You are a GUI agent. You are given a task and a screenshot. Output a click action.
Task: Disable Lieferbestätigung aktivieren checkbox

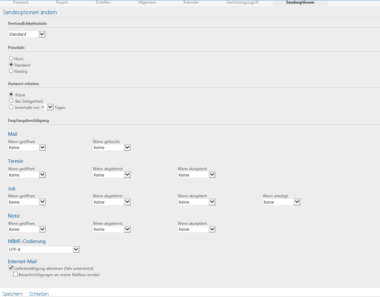[x=11, y=268]
